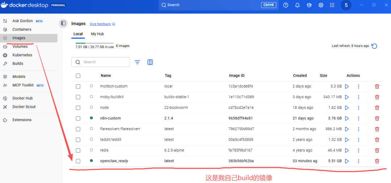This screenshot has width=391, height=183.
Task: Open more actions for moby/buildkit
Action: tap(358, 97)
